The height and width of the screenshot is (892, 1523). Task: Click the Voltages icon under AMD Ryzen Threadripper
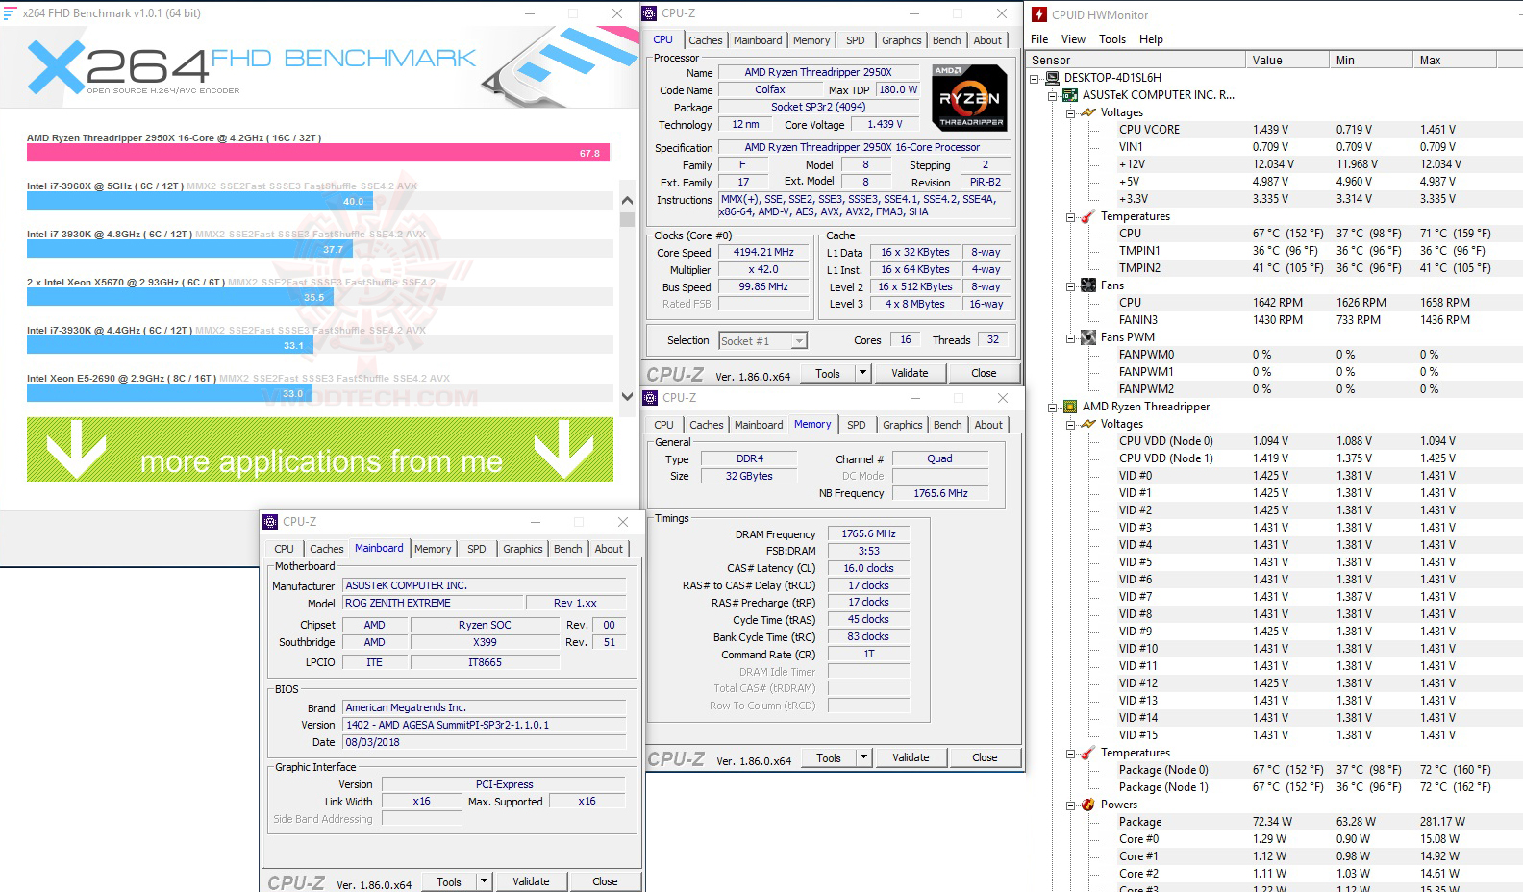tap(1088, 424)
